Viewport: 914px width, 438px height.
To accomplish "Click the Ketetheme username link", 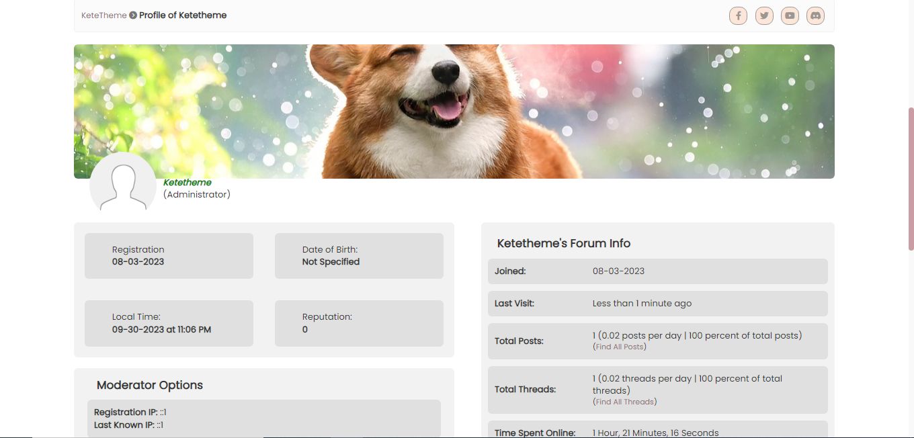I will point(188,182).
